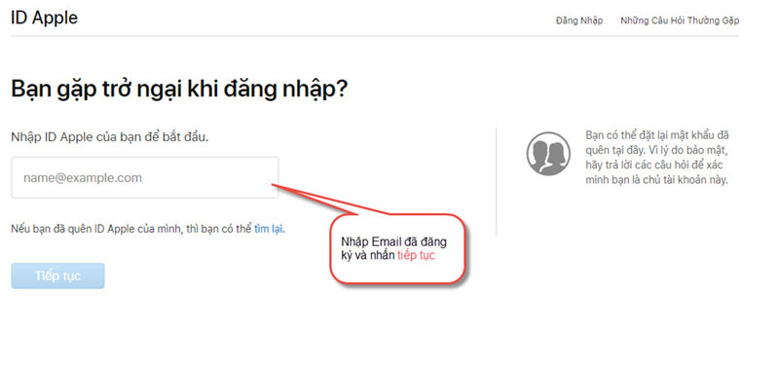The height and width of the screenshot is (367, 779).
Task: Open the 'tìm lại' link
Action: pyautogui.click(x=269, y=230)
